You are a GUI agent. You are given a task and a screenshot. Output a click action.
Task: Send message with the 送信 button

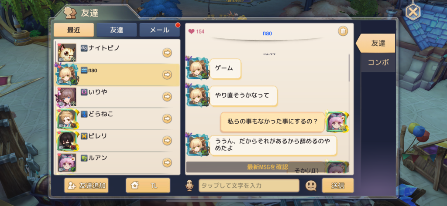[338, 186]
